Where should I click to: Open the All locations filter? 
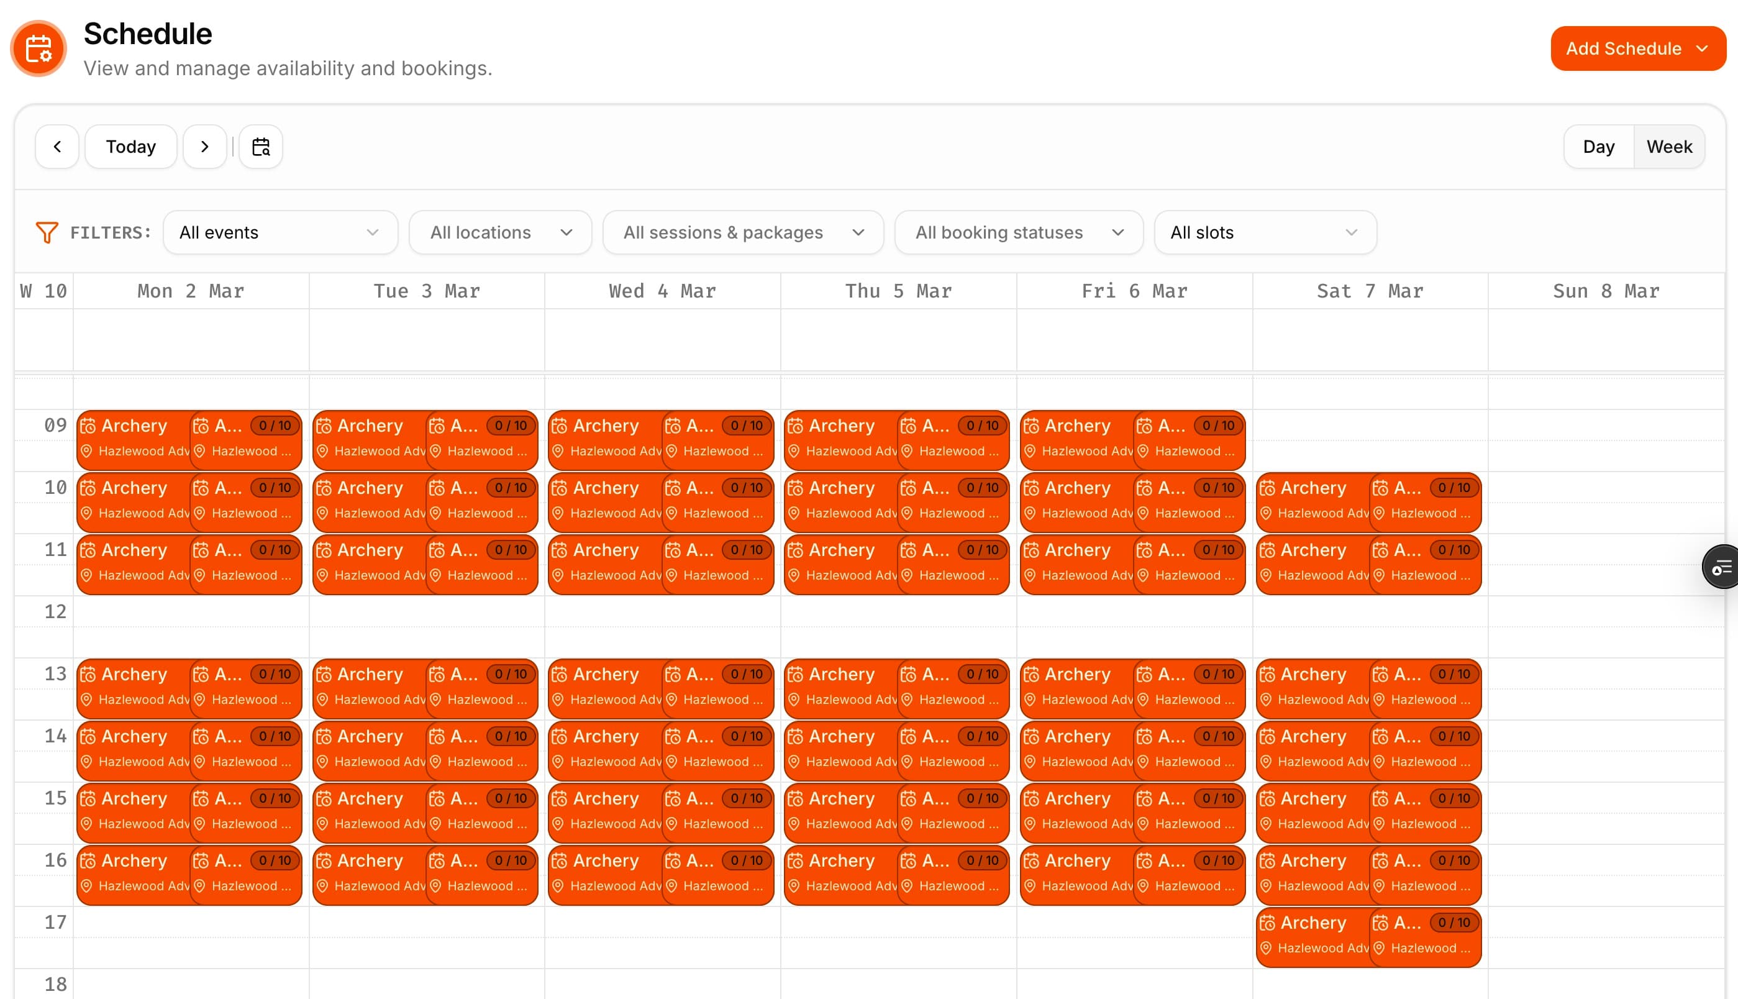500,232
